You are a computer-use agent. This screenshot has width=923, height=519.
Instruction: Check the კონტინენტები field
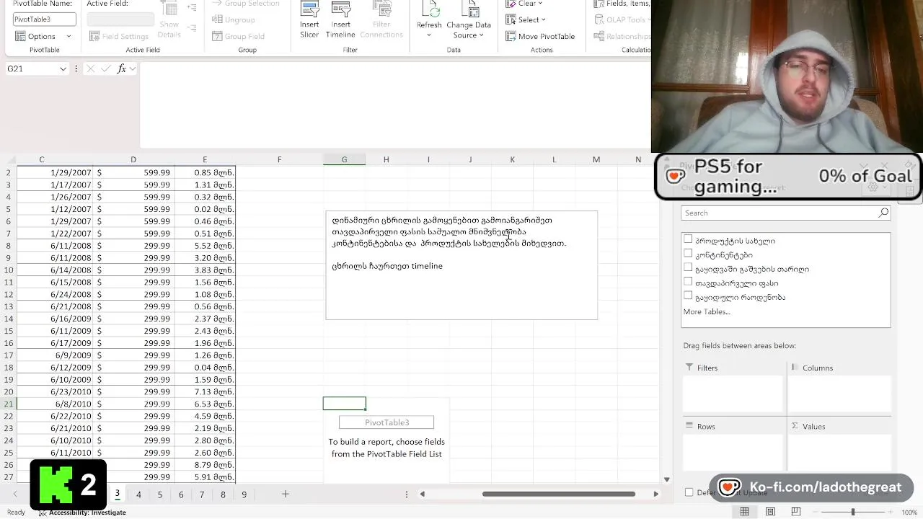click(688, 254)
